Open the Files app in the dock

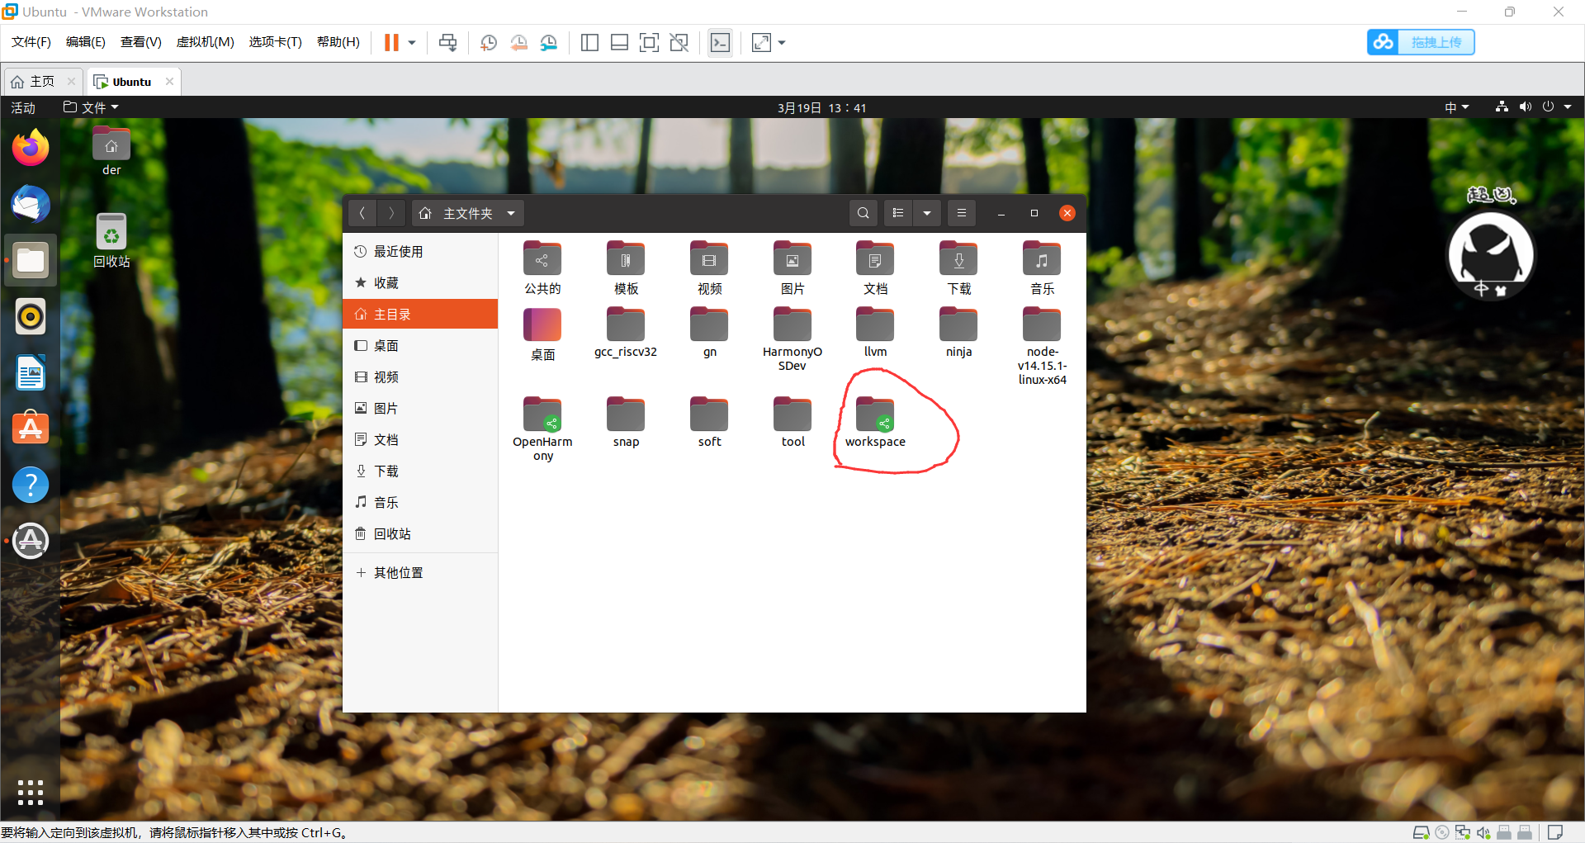pos(31,261)
